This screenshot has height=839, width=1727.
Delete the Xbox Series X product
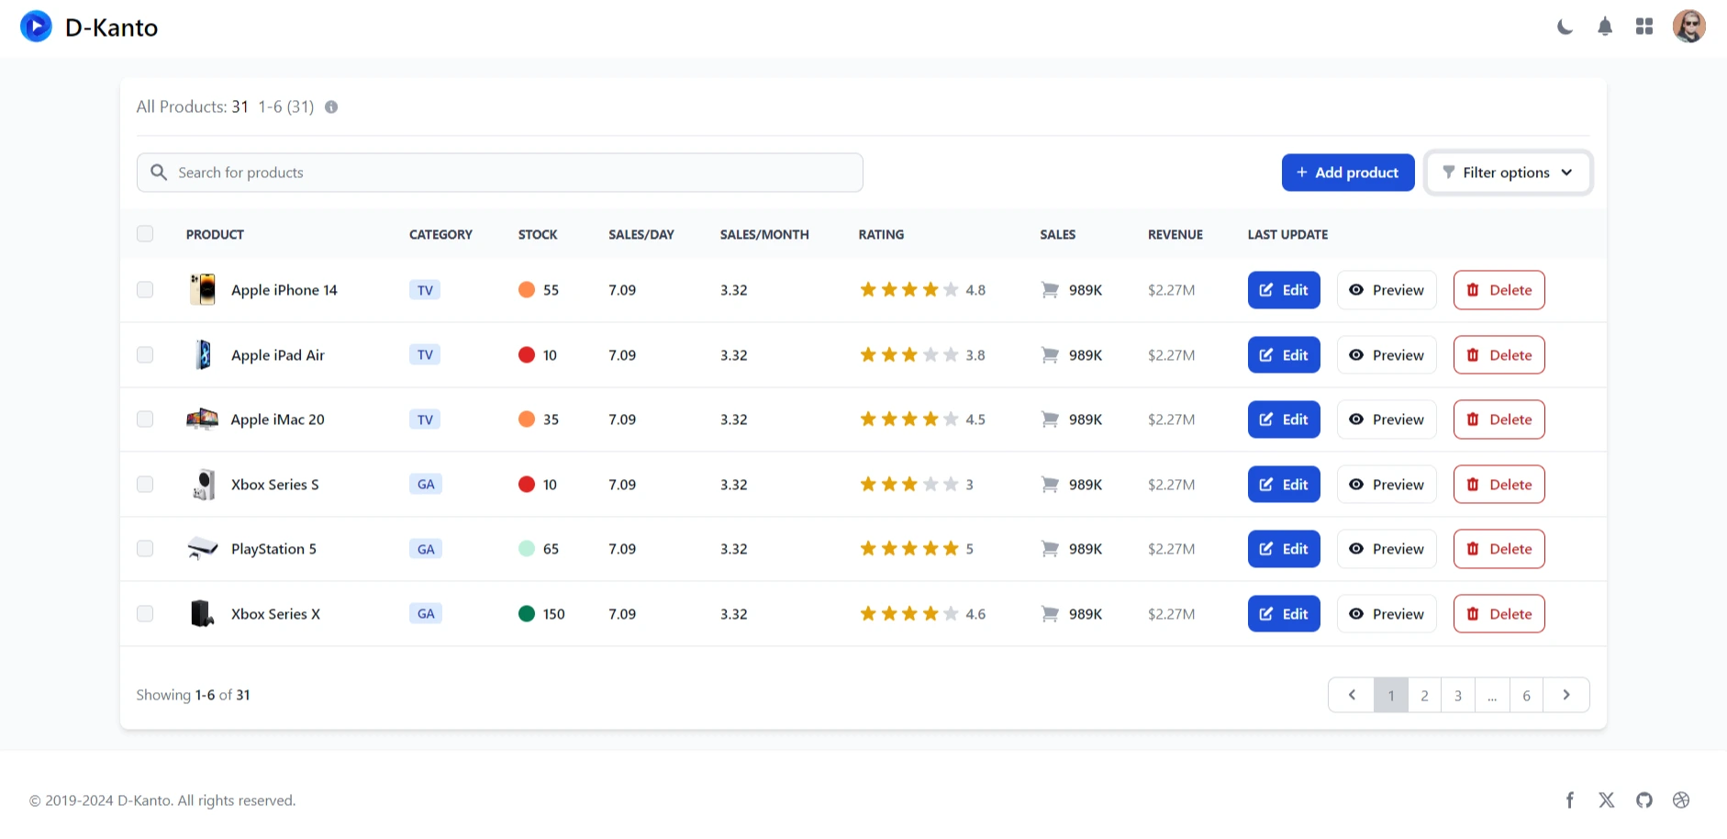(x=1499, y=614)
